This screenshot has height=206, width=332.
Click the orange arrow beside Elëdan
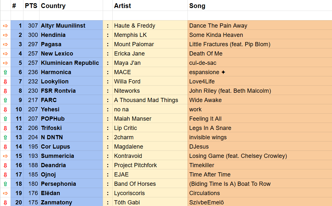point(5,193)
